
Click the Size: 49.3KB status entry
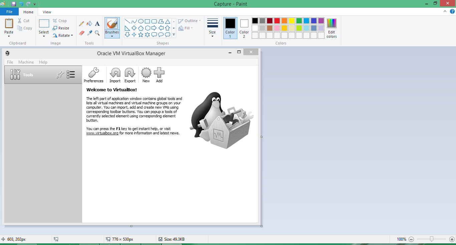[172, 239]
